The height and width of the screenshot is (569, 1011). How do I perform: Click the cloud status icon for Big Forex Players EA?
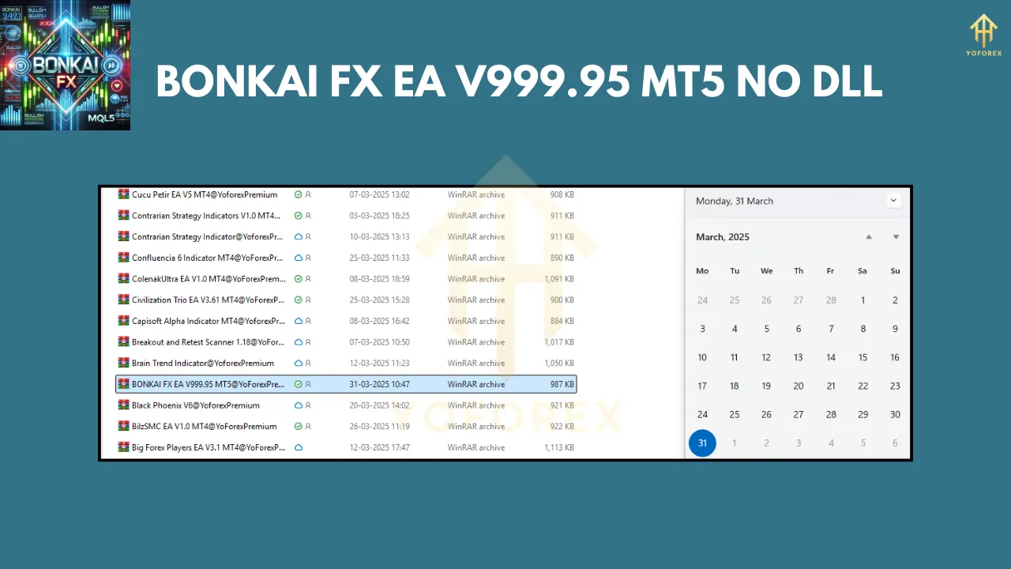point(299,447)
